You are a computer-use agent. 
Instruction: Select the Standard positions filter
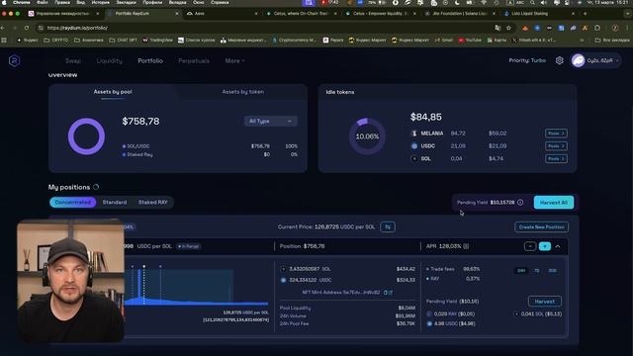115,202
